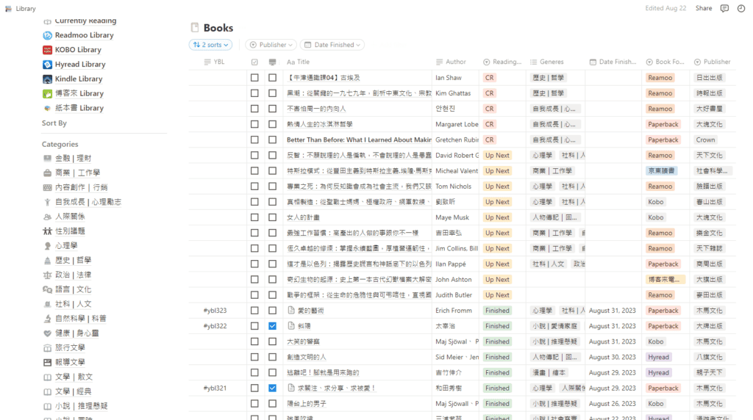Screen dimensions: 753x420
Task: Click the scales icon for 政治｜法律
Action: pos(47,275)
